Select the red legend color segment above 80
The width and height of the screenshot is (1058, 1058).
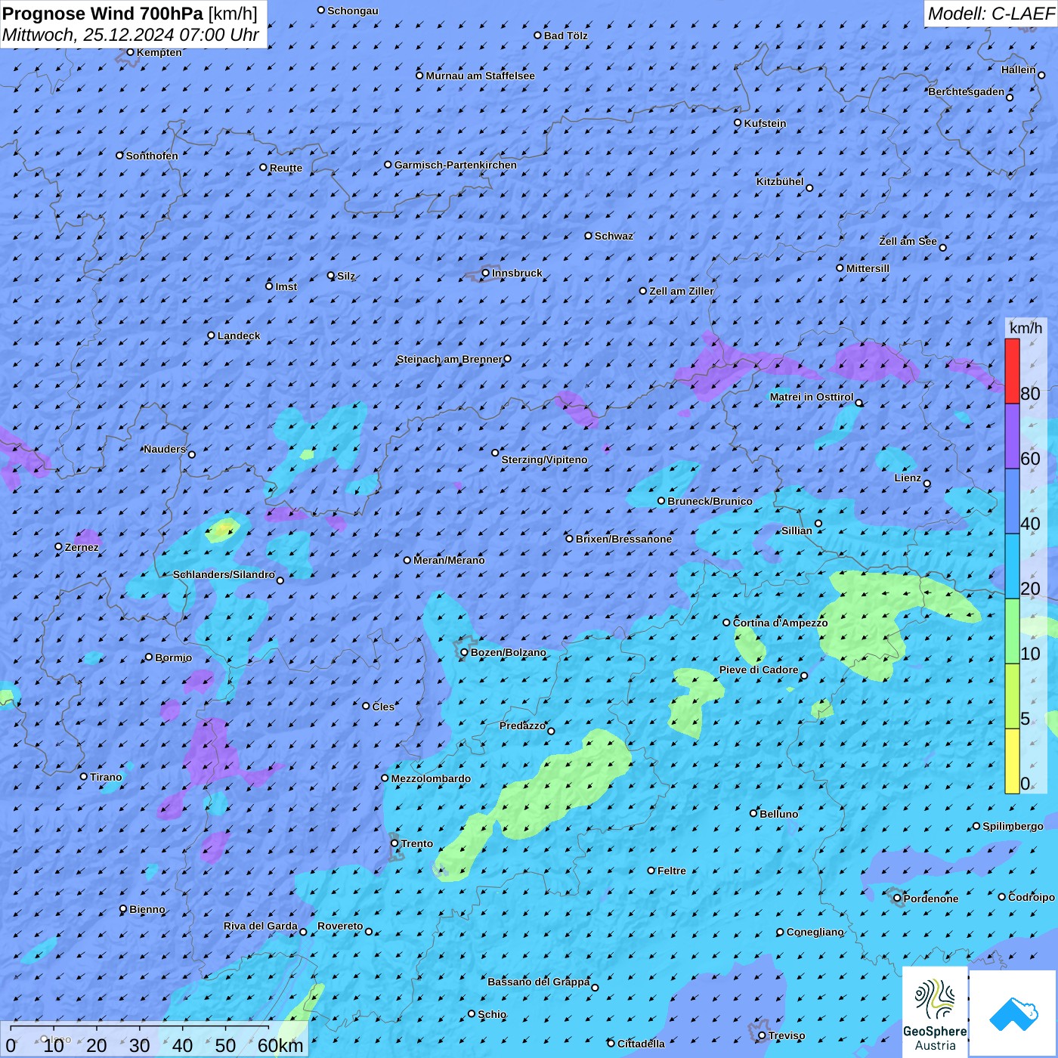point(1012,371)
